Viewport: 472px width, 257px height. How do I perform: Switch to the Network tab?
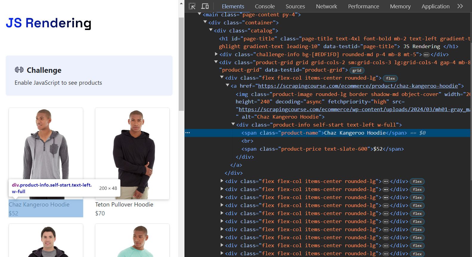[x=326, y=6]
